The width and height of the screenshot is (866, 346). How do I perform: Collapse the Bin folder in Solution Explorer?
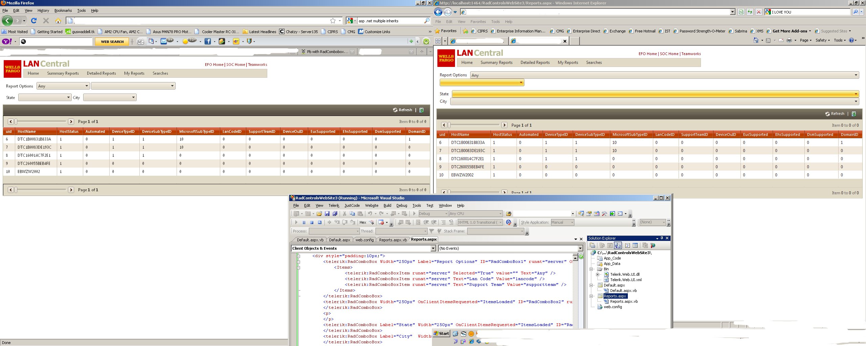coord(591,269)
